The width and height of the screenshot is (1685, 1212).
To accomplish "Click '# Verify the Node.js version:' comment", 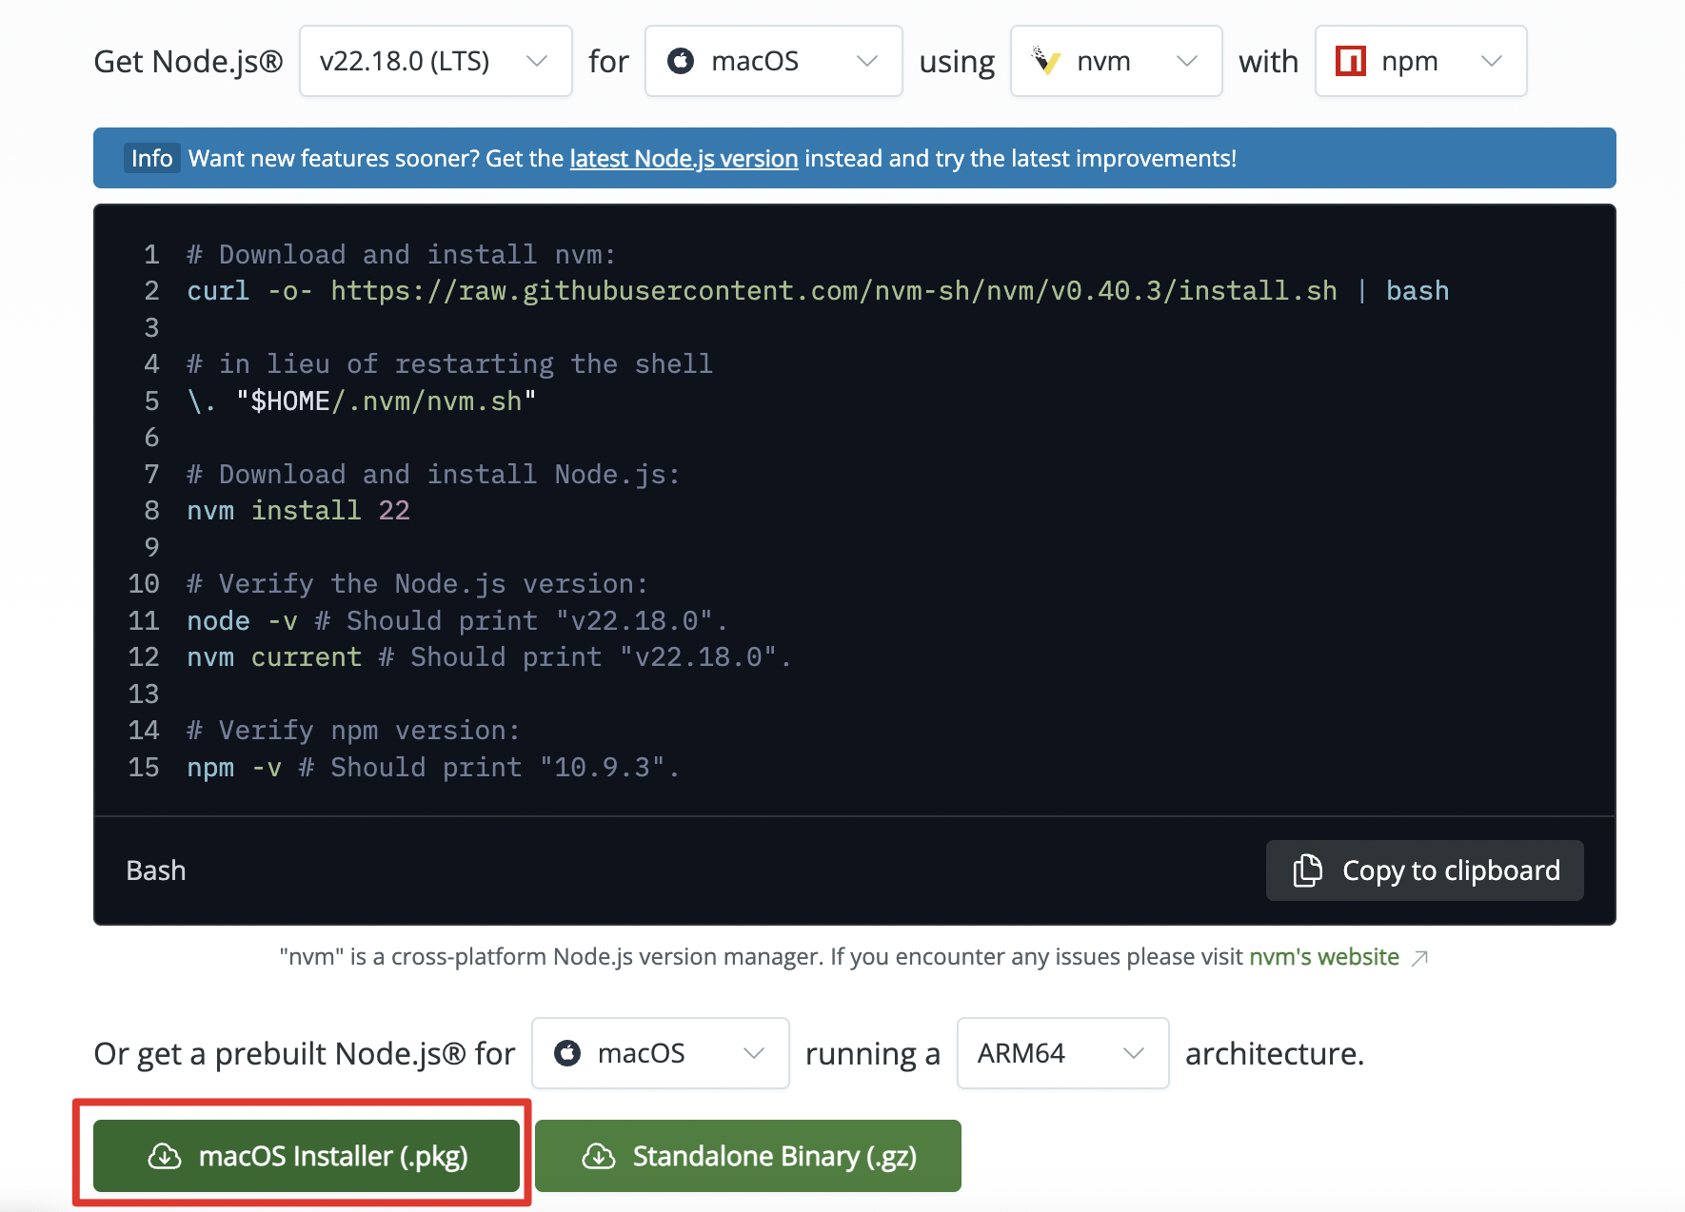I will click(417, 583).
